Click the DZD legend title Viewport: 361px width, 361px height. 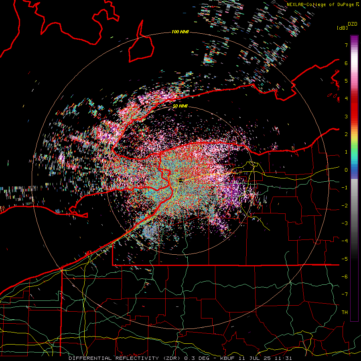(x=353, y=24)
